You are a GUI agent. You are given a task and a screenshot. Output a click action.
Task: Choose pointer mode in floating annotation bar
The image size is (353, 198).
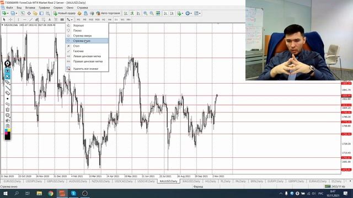coord(7,76)
